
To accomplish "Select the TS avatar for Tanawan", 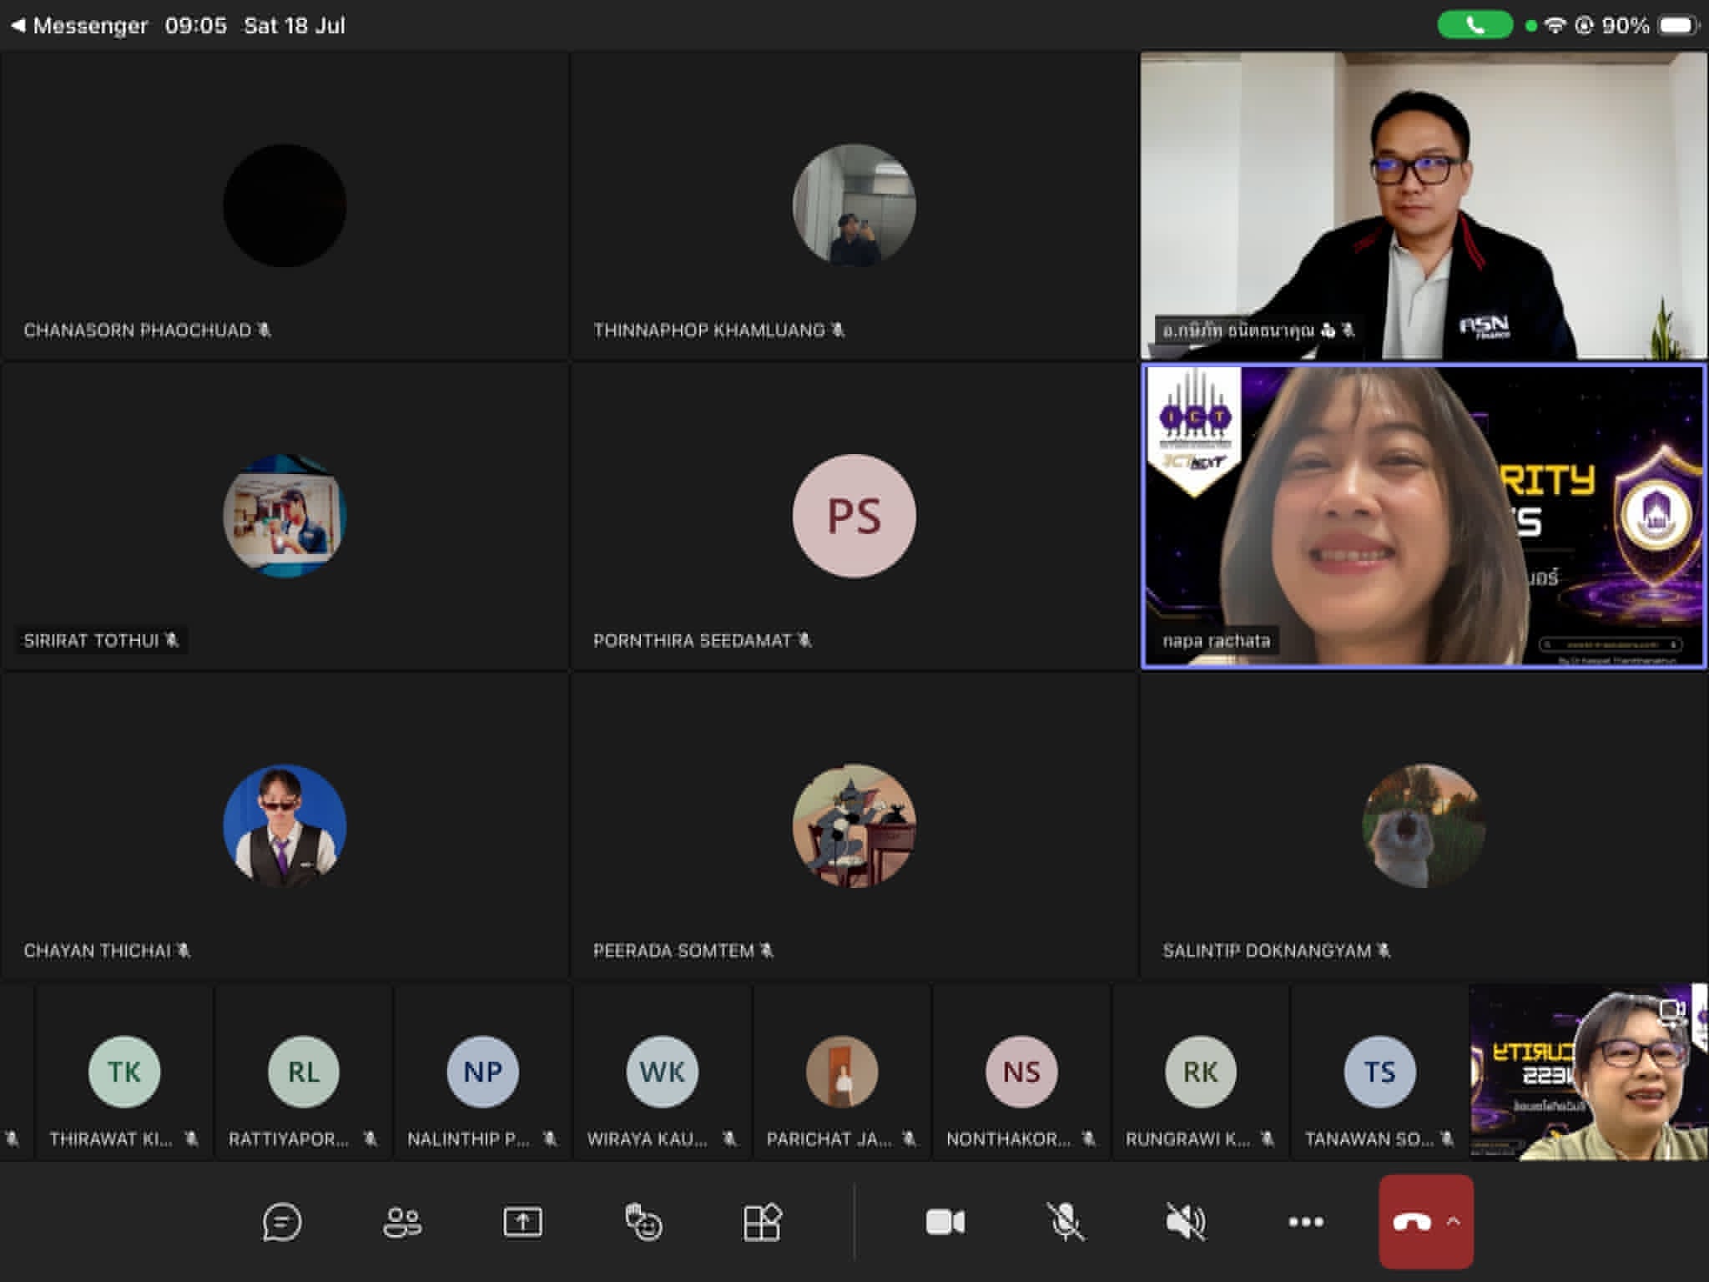I will (1380, 1072).
